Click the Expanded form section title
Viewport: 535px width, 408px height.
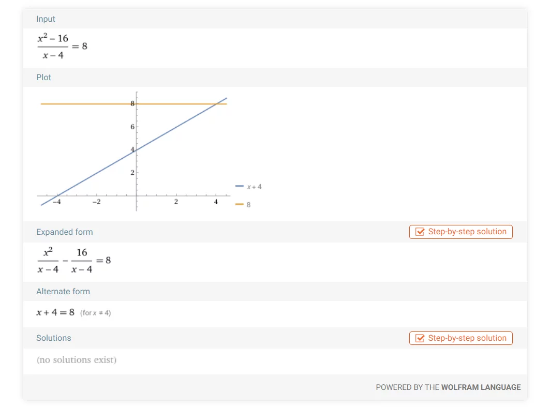65,232
